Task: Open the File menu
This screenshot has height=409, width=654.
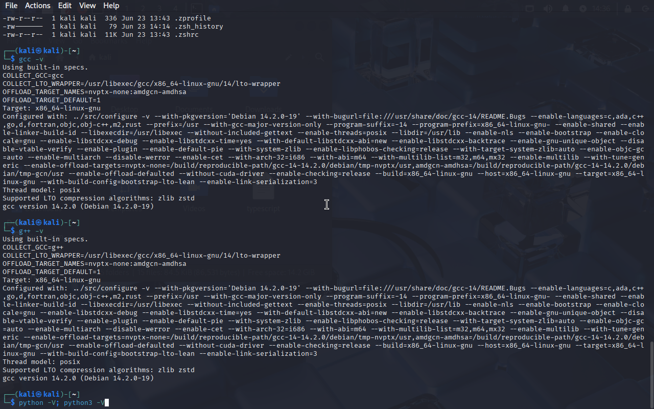Action: pyautogui.click(x=11, y=6)
